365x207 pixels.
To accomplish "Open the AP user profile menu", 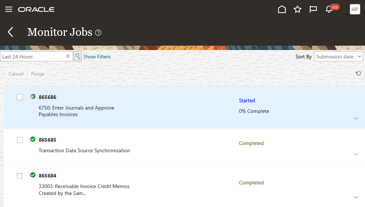I will click(x=355, y=9).
